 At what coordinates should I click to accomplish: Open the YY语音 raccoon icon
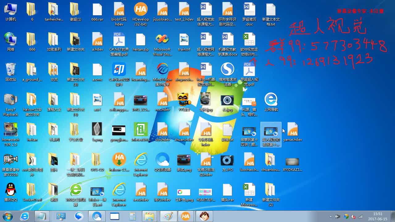coord(184,102)
